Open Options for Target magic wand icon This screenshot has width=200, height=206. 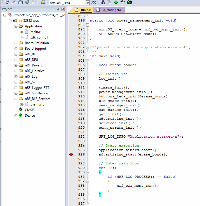pyautogui.click(x=94, y=2)
